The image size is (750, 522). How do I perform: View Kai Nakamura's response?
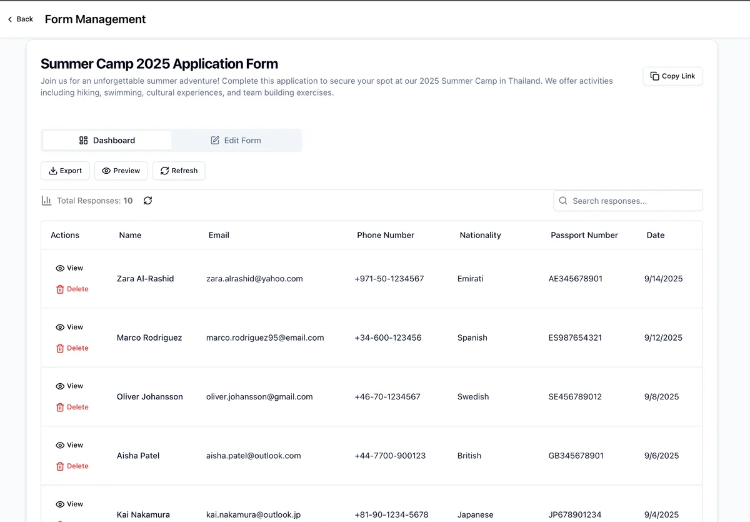[x=69, y=504]
